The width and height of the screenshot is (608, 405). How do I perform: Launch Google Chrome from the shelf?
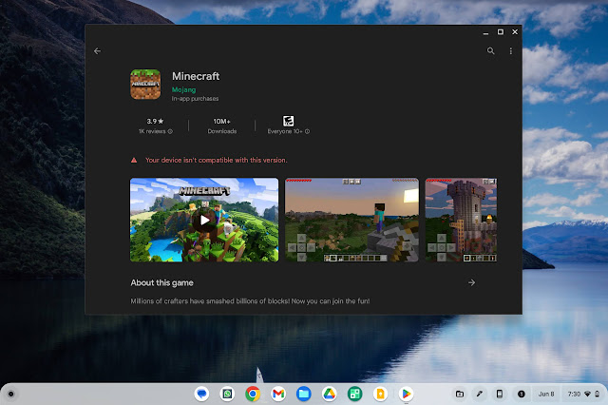[253, 395]
